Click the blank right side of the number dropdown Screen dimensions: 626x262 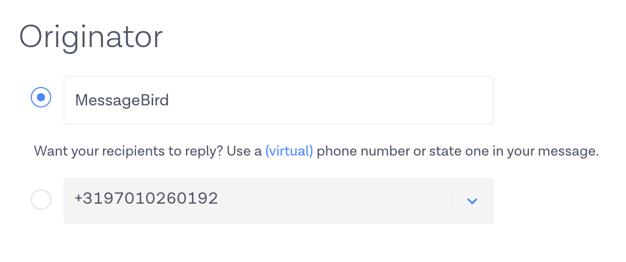pyautogui.click(x=359, y=201)
